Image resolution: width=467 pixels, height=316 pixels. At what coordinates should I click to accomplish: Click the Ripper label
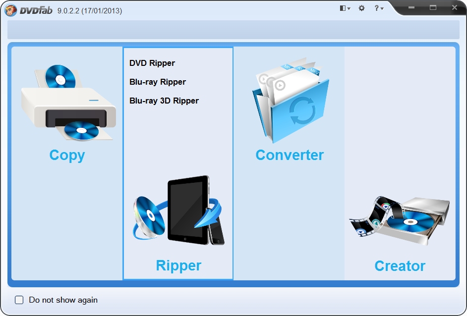pyautogui.click(x=178, y=265)
